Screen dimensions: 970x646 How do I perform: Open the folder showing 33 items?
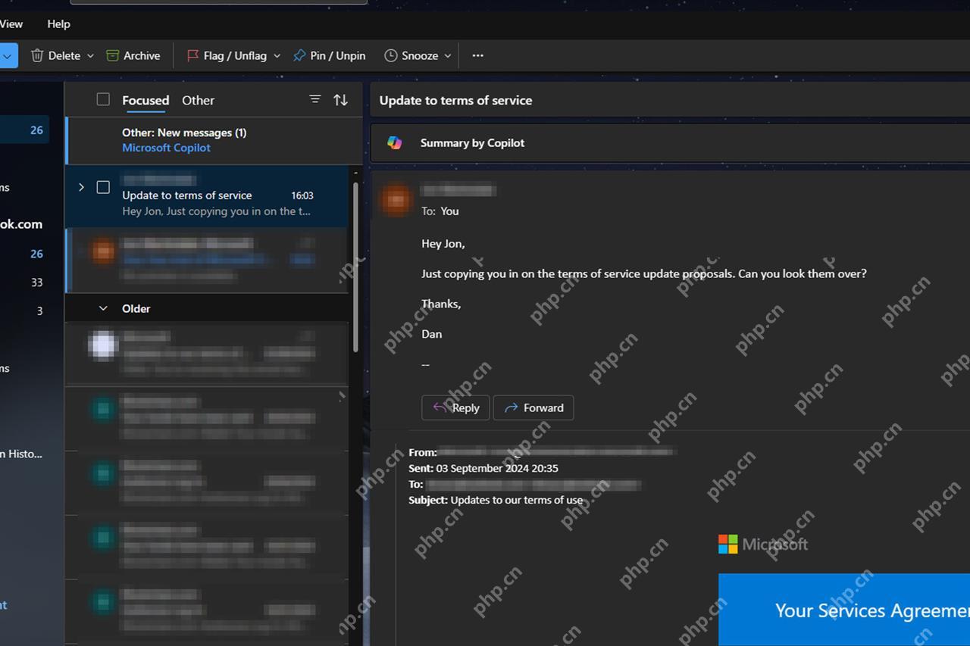[x=36, y=282]
